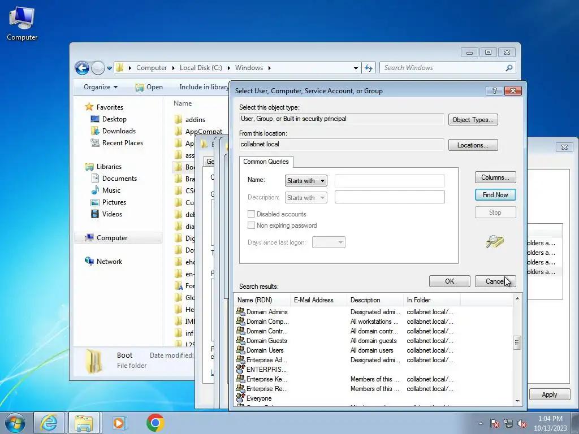The height and width of the screenshot is (434, 579).
Task: Focus the Name query text field
Action: click(x=390, y=181)
